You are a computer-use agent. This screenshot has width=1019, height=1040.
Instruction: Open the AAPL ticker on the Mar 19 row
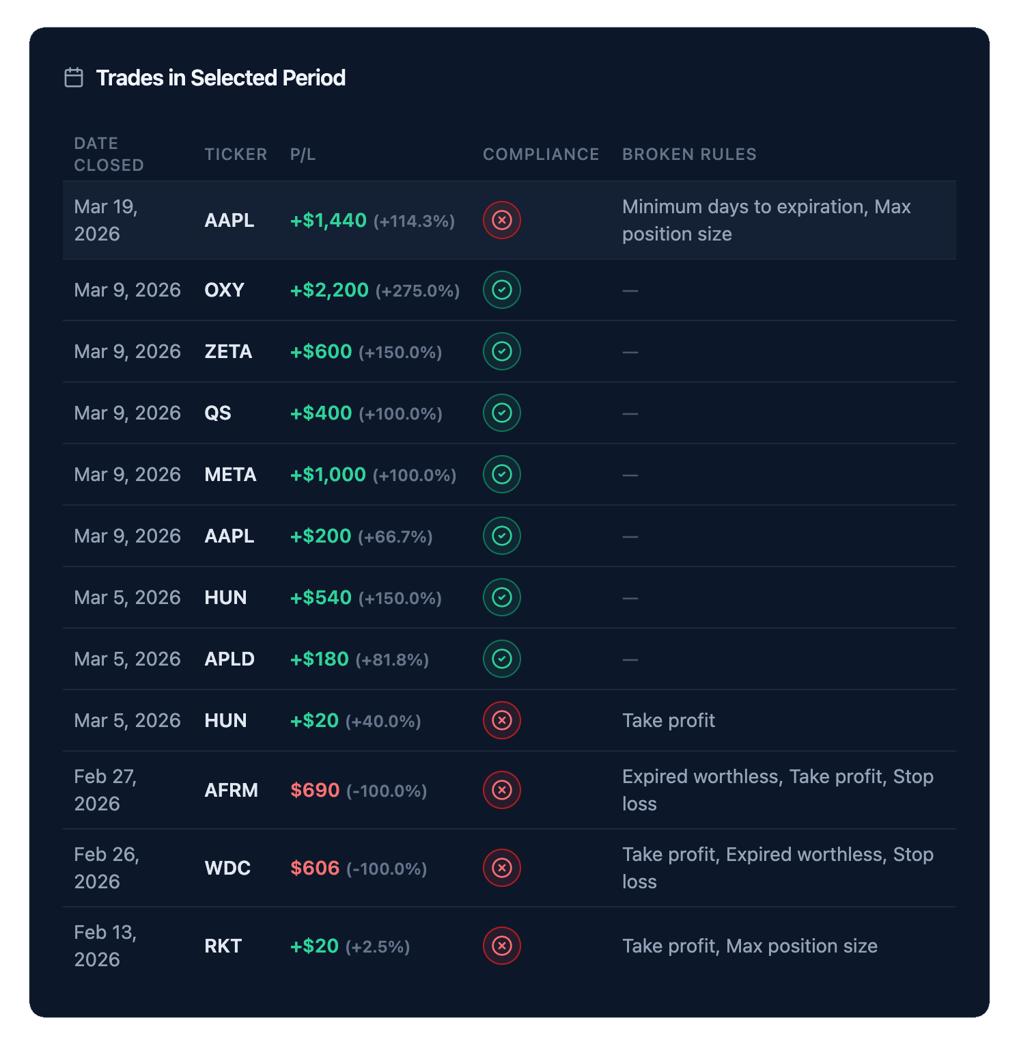[x=229, y=220]
